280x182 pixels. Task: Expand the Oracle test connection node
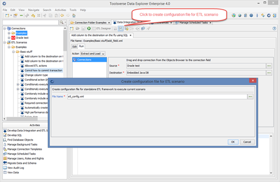point(9,38)
